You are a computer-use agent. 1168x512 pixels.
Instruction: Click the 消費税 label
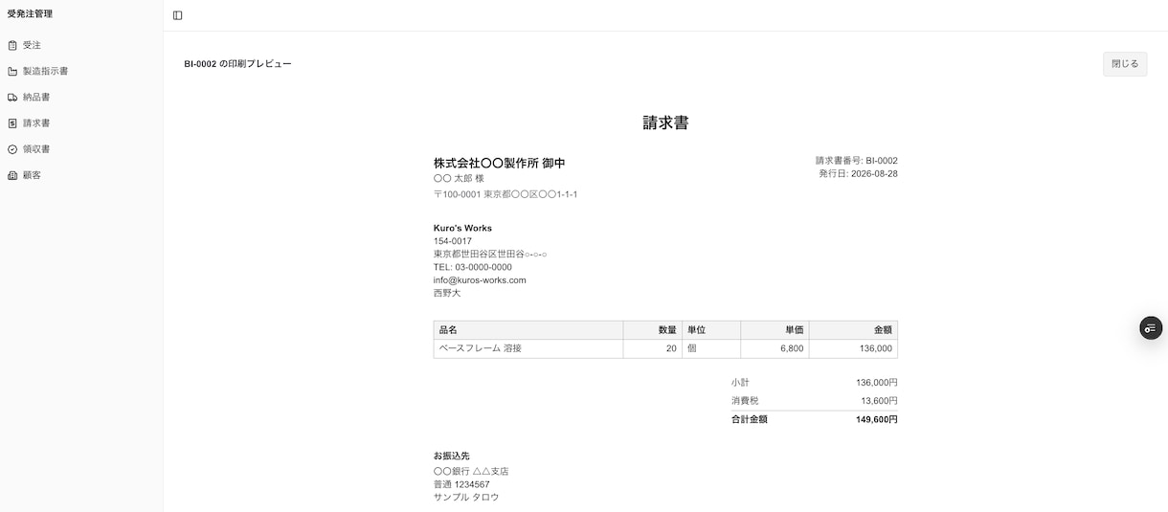[745, 401]
